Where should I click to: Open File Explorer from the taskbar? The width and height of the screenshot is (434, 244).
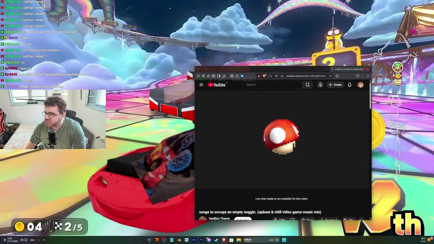click(239, 240)
